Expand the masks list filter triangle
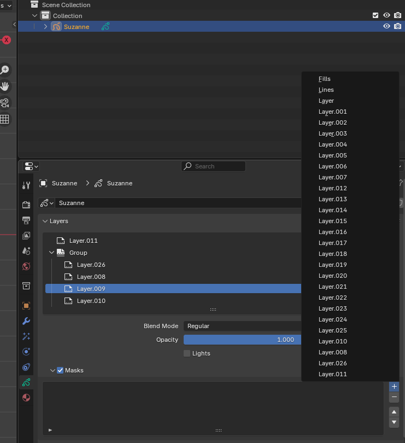This screenshot has height=443, width=405. coord(50,430)
